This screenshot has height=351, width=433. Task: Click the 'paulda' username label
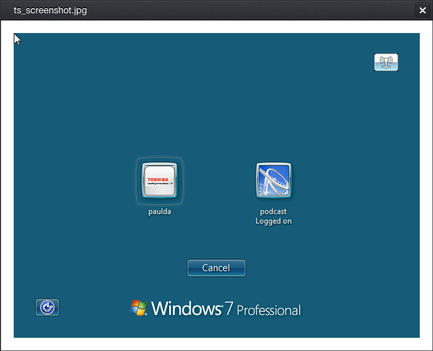159,212
